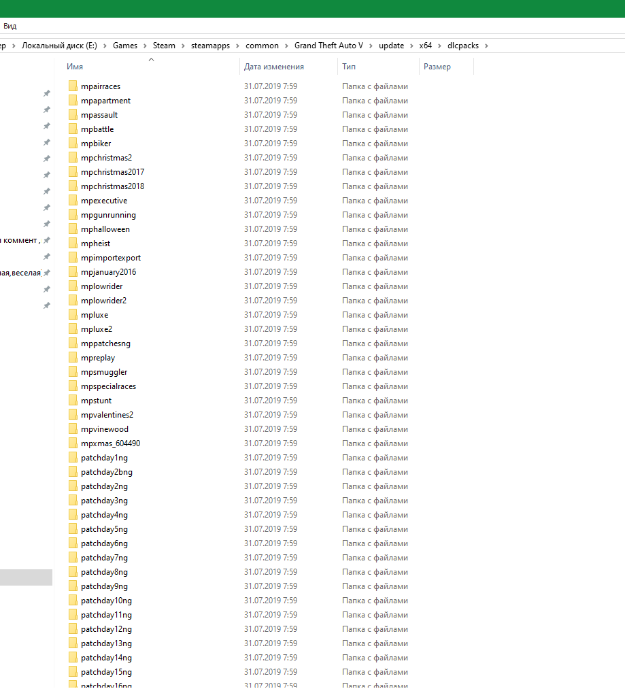Go to steamapps using the address bar breadcrumb
The height and width of the screenshot is (689, 625).
[212, 45]
